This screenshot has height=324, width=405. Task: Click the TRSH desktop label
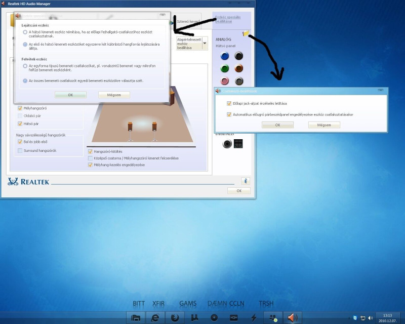click(x=266, y=304)
